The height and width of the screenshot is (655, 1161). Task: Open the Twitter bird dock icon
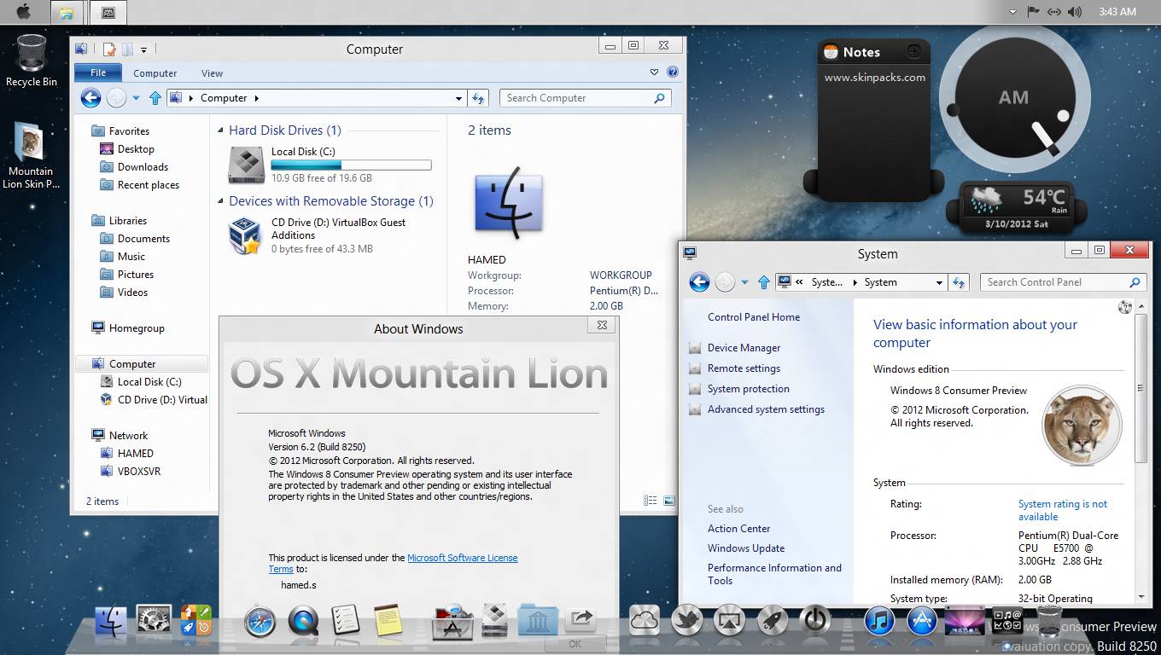[687, 622]
